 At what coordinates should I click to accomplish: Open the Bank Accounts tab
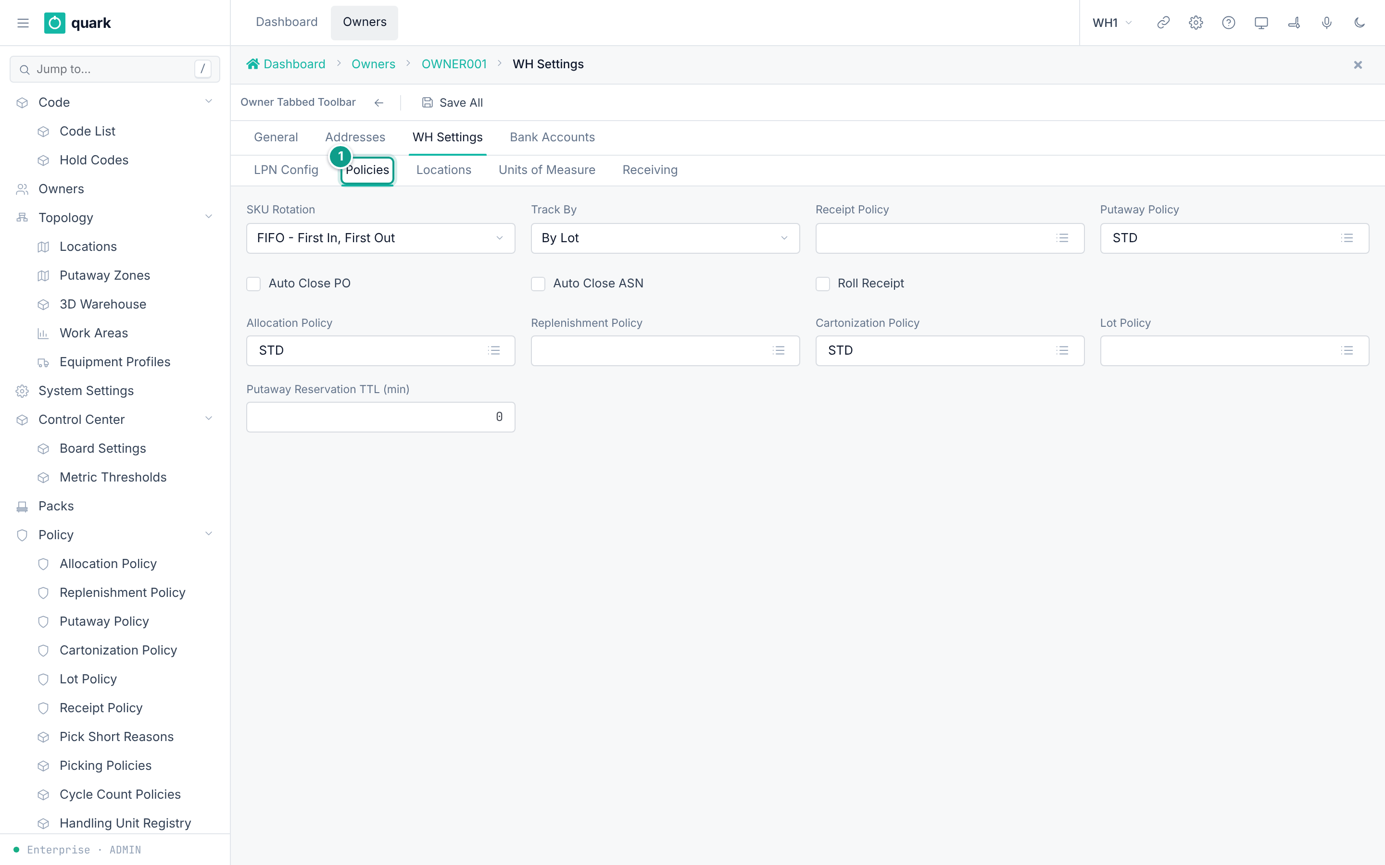pyautogui.click(x=552, y=137)
